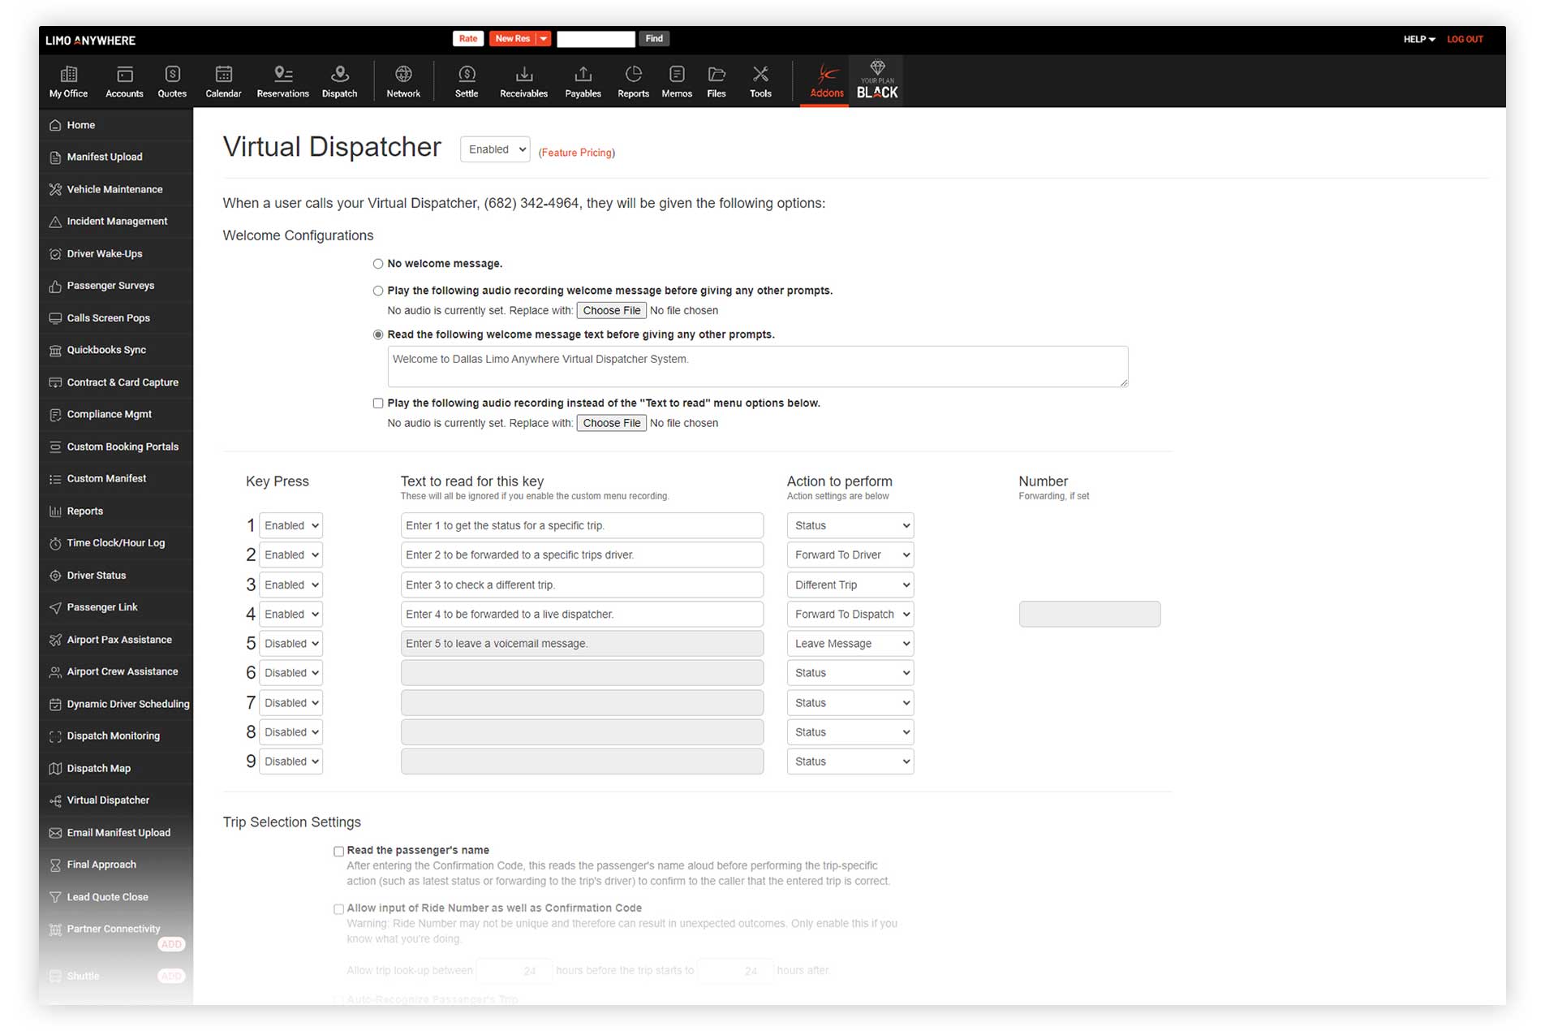This screenshot has width=1545, height=1031.
Task: Click the Feature Pricing link
Action: tap(576, 153)
